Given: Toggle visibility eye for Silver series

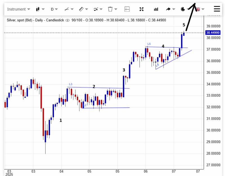Looking at the screenshot, I should [67, 20].
